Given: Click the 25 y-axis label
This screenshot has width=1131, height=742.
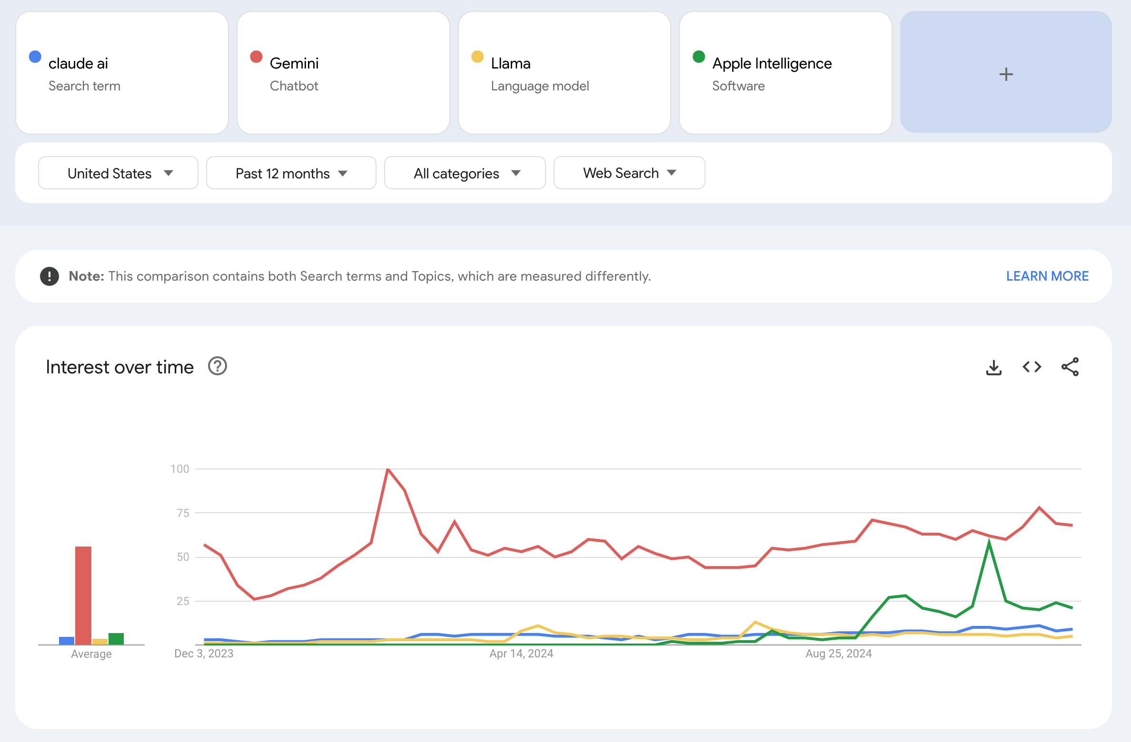Looking at the screenshot, I should point(183,601).
